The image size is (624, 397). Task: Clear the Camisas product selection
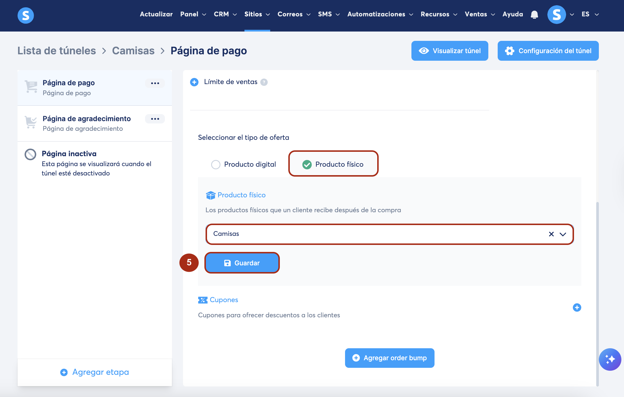[x=551, y=234]
